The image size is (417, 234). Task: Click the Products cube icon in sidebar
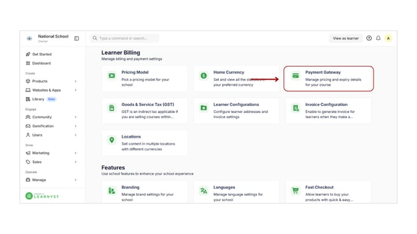28,81
